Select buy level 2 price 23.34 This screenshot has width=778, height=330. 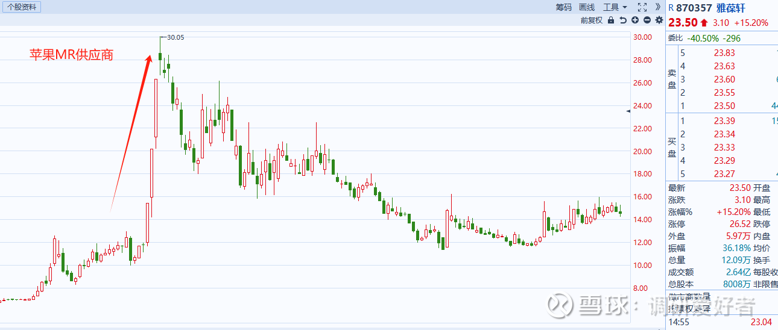724,134
